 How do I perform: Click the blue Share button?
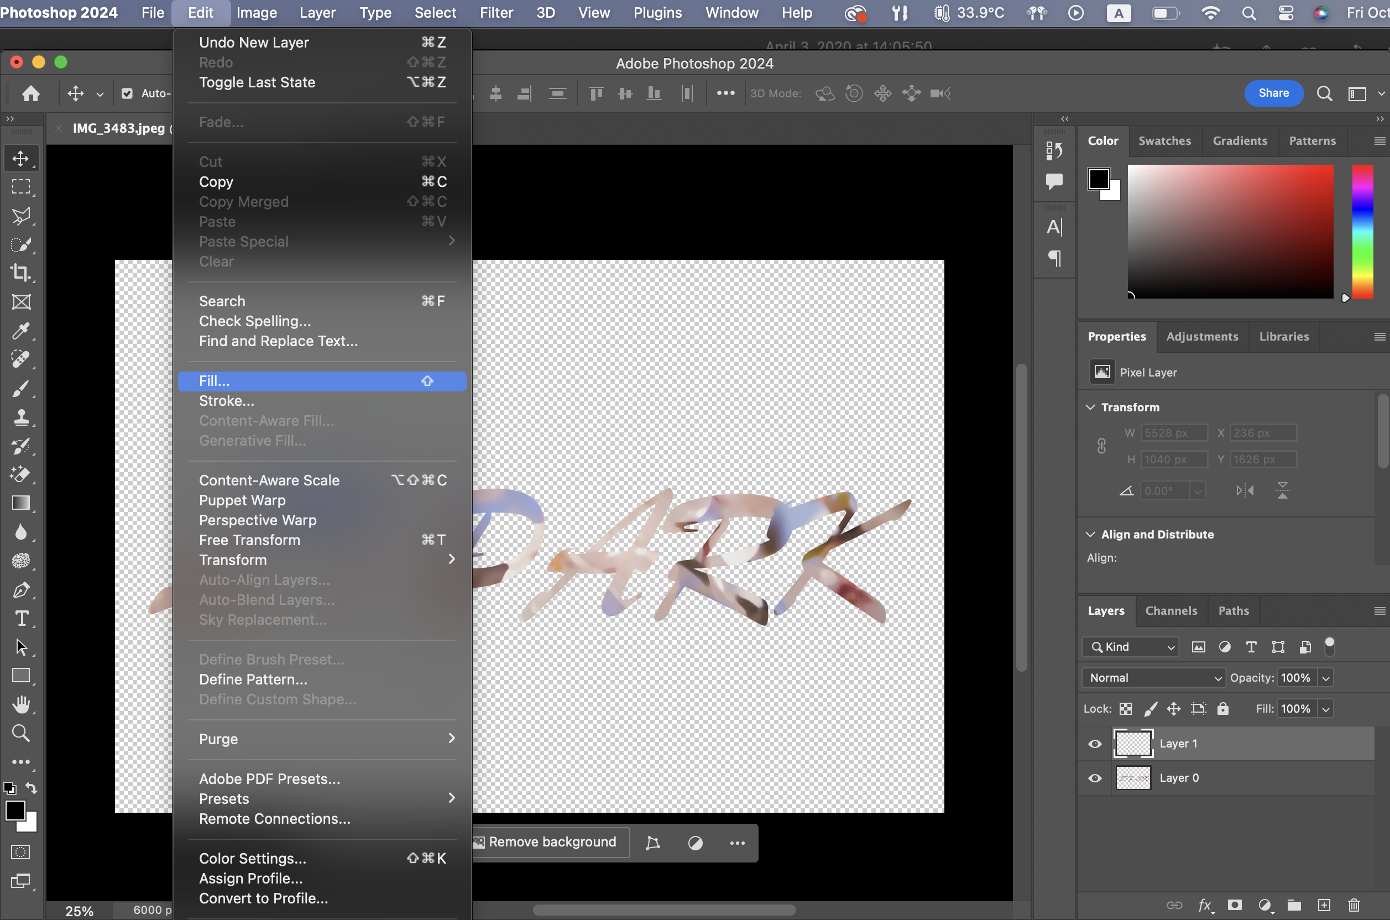tap(1273, 93)
